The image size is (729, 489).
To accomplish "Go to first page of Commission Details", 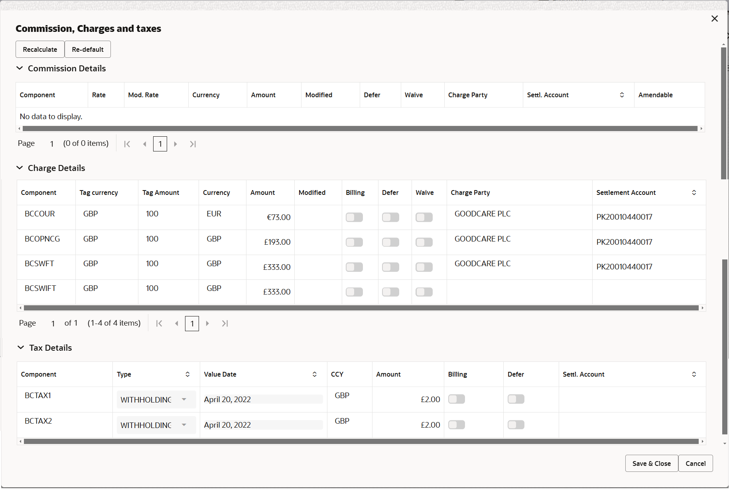I will click(x=127, y=144).
